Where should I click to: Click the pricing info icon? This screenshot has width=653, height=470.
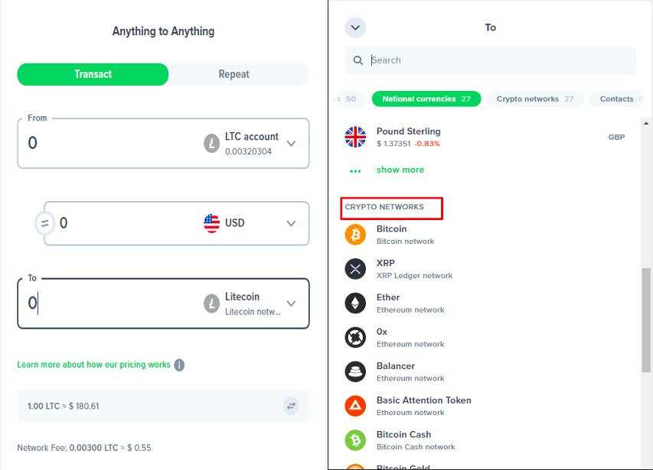click(179, 365)
